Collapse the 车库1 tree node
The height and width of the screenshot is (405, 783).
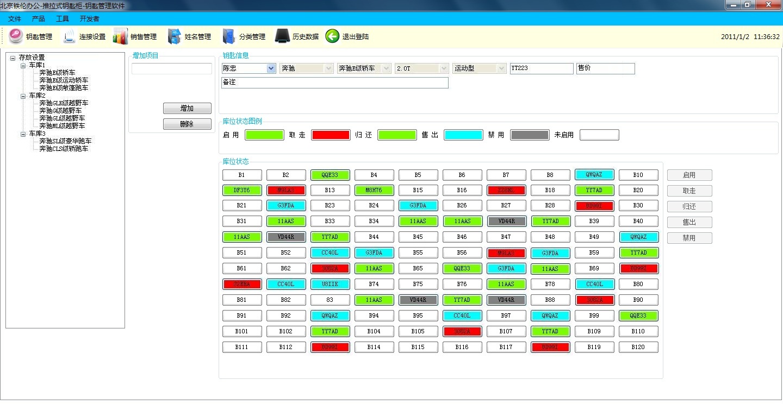tap(23, 65)
